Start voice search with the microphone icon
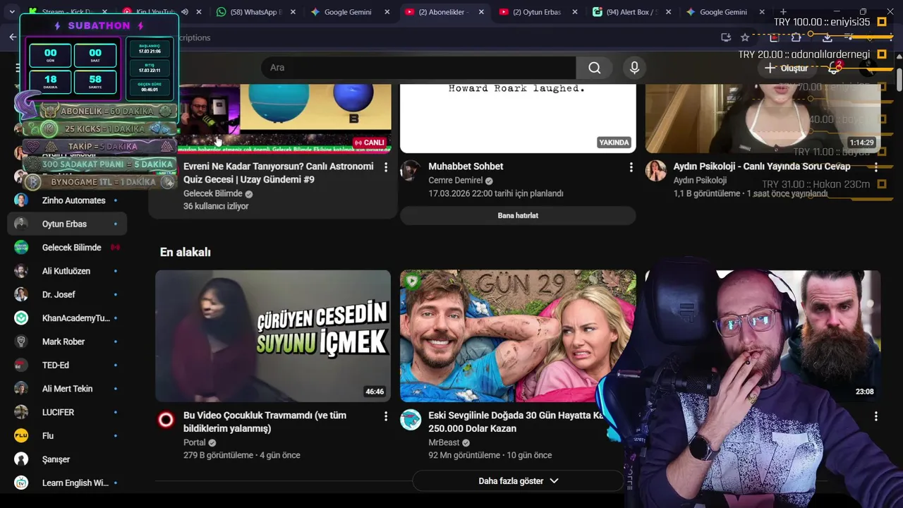903x508 pixels. [634, 68]
